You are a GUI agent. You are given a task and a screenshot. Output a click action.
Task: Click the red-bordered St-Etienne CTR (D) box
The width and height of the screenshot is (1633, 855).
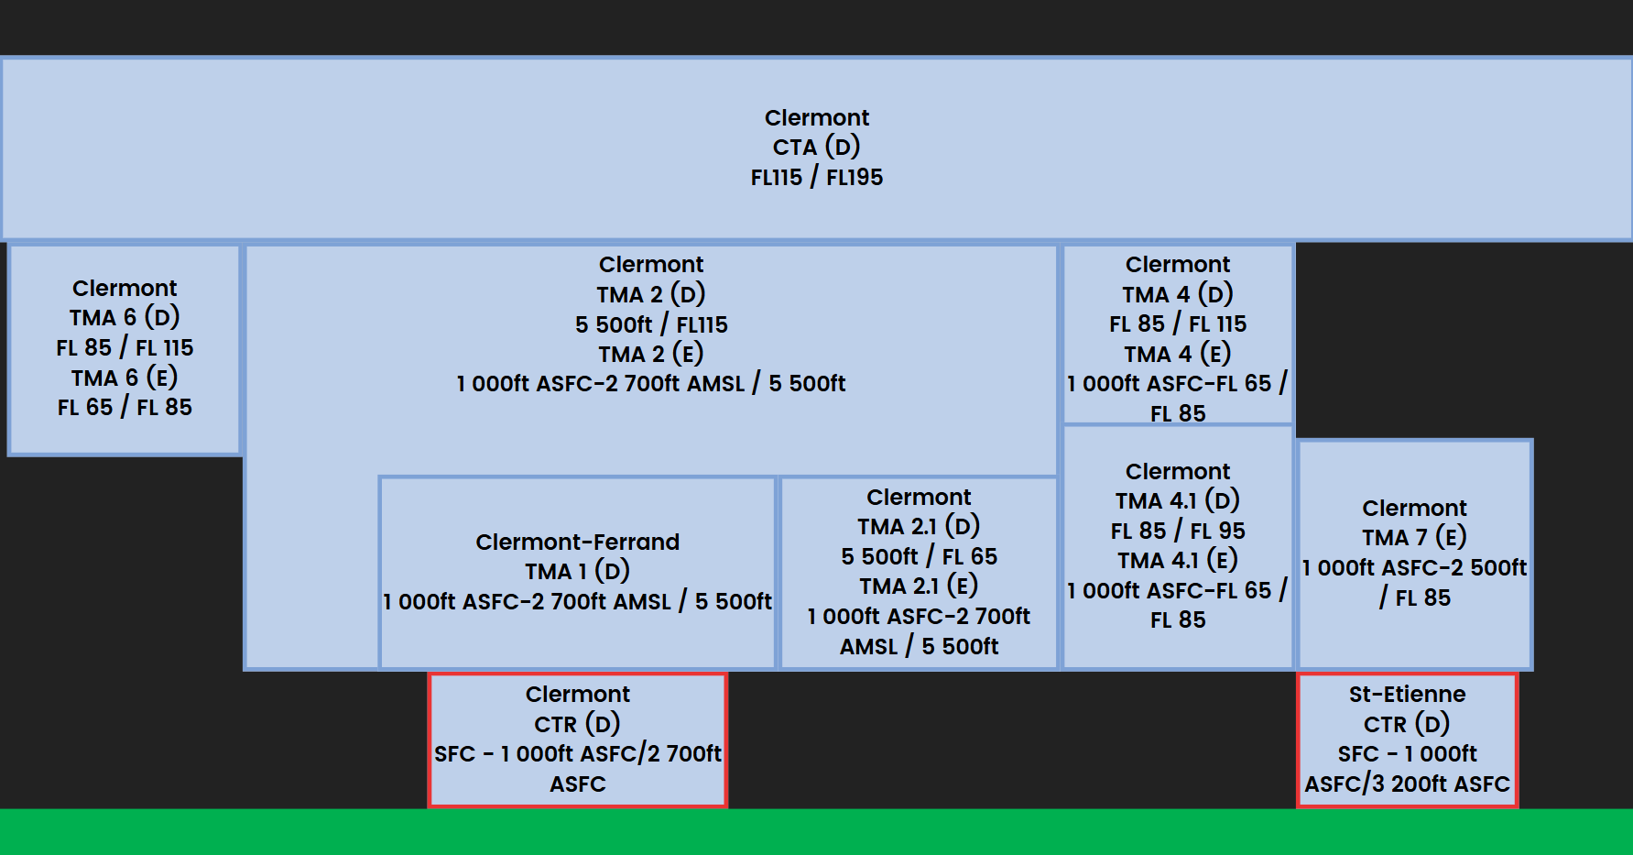click(1408, 740)
